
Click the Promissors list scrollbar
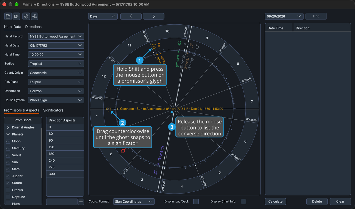pyautogui.click(x=41, y=153)
